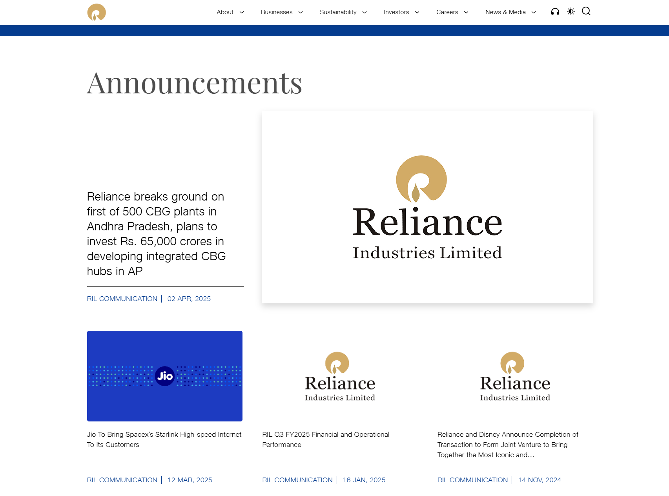Click the Disney article Reliance logo image
The width and height of the screenshot is (669, 496).
tap(515, 377)
